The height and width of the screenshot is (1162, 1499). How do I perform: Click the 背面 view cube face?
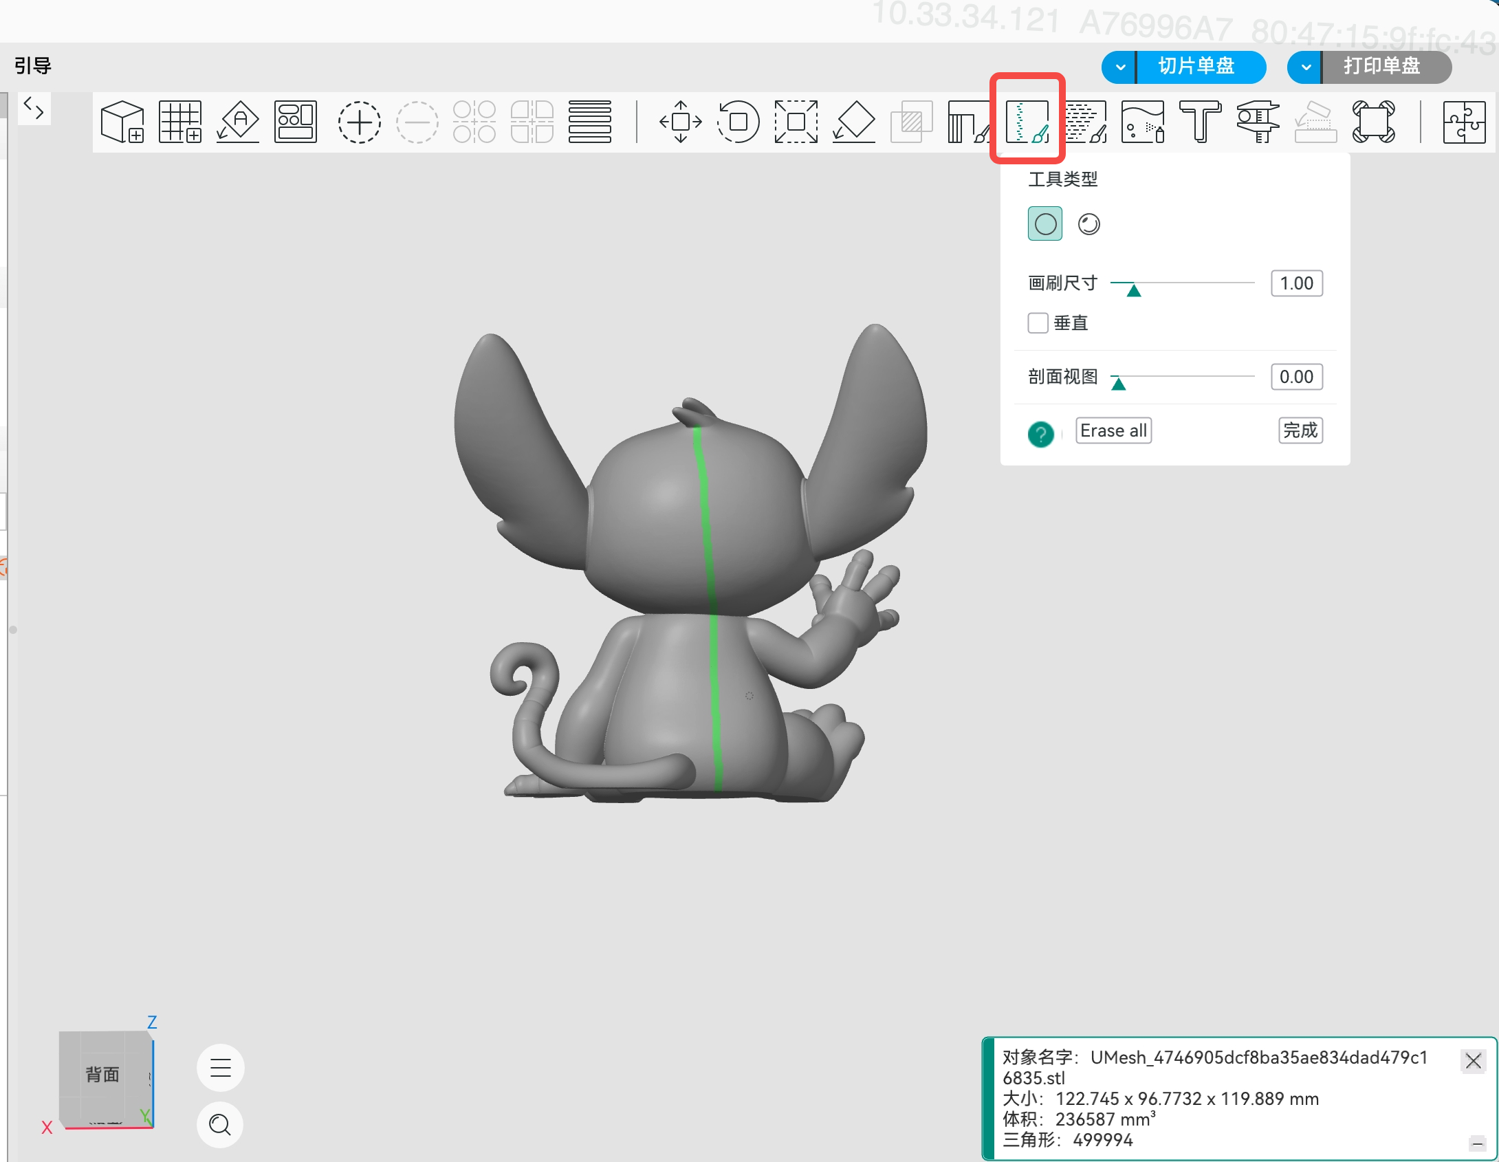pos(103,1075)
